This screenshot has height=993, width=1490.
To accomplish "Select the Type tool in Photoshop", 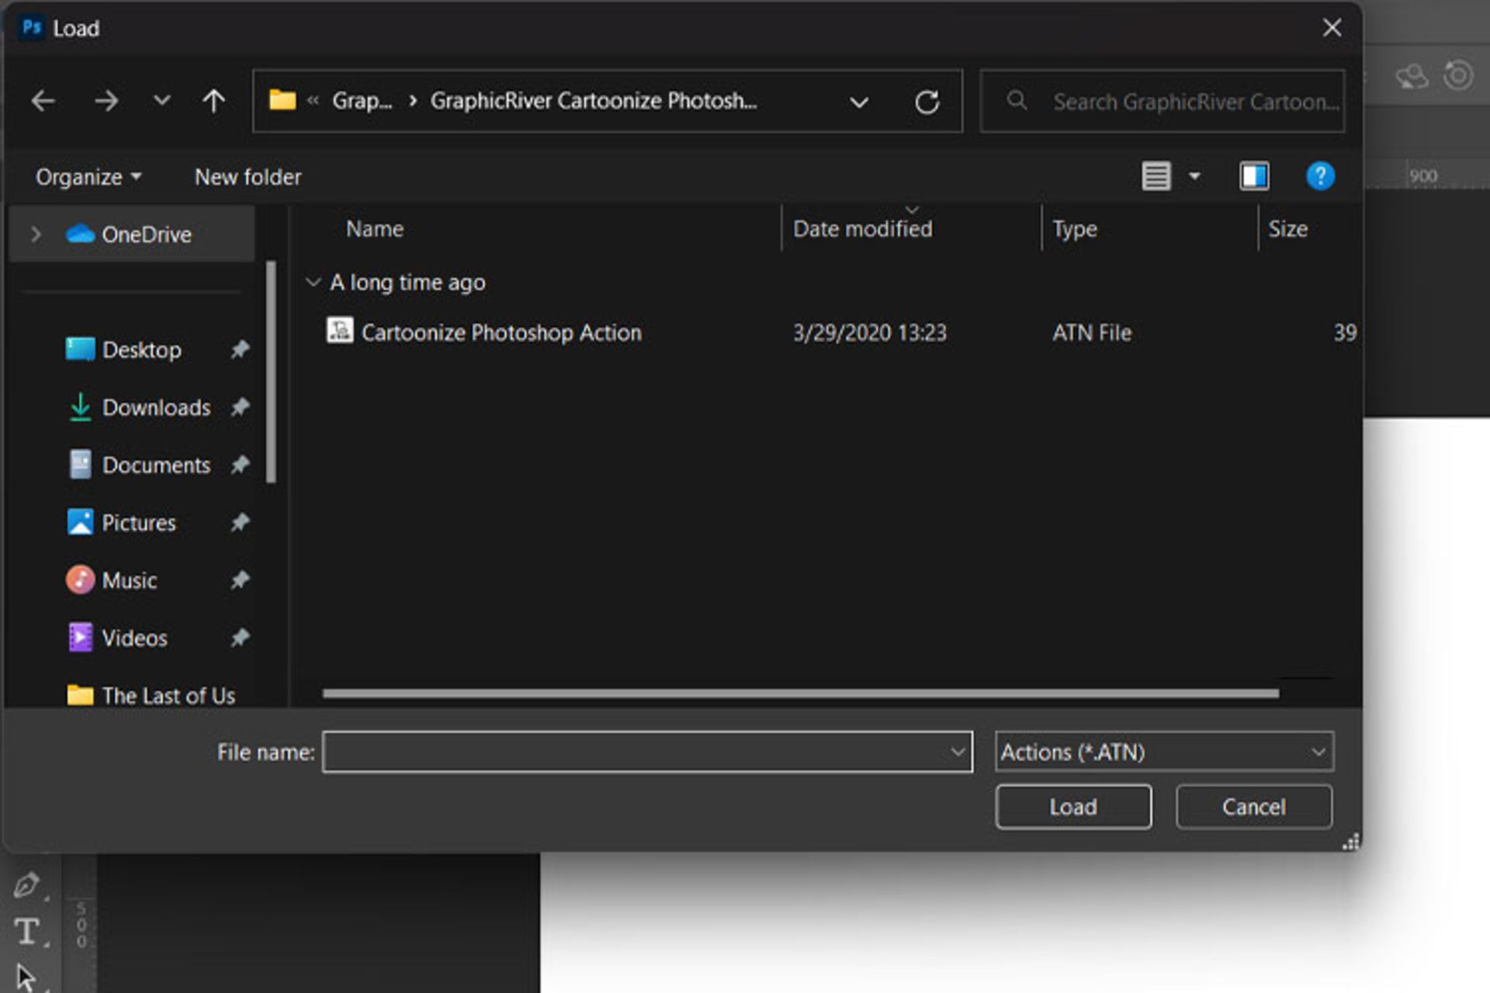I will pyautogui.click(x=27, y=932).
